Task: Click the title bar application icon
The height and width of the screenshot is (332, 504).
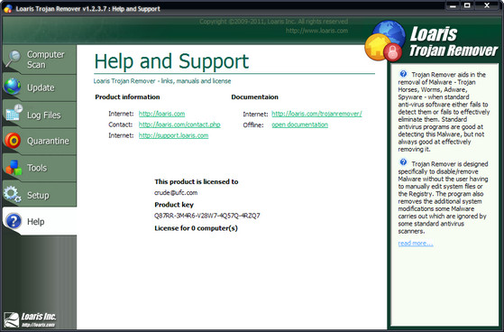Action: (8, 8)
